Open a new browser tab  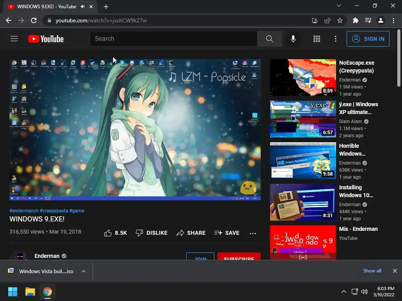tap(106, 7)
